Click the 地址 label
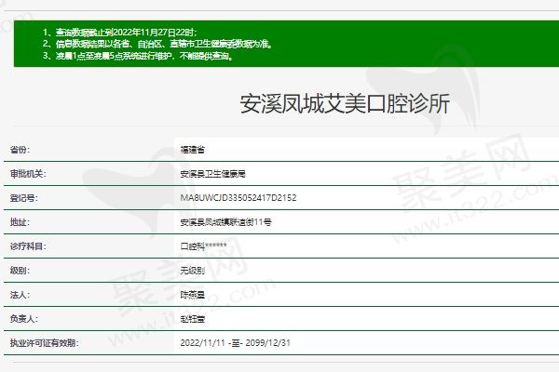This screenshot has height=372, width=559. 20,222
